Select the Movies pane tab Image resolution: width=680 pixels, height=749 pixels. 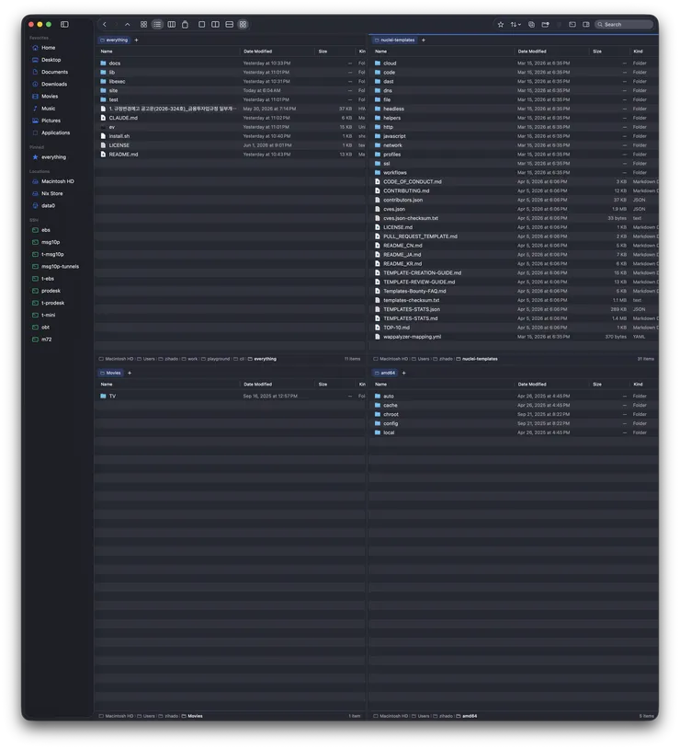110,373
